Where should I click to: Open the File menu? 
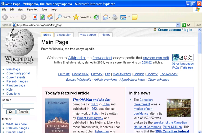point(4,10)
